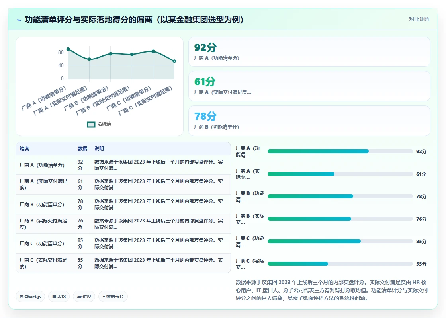
Task: Click the 说明 text in the 厂商 C (功能清单分) row
Action: [159, 244]
